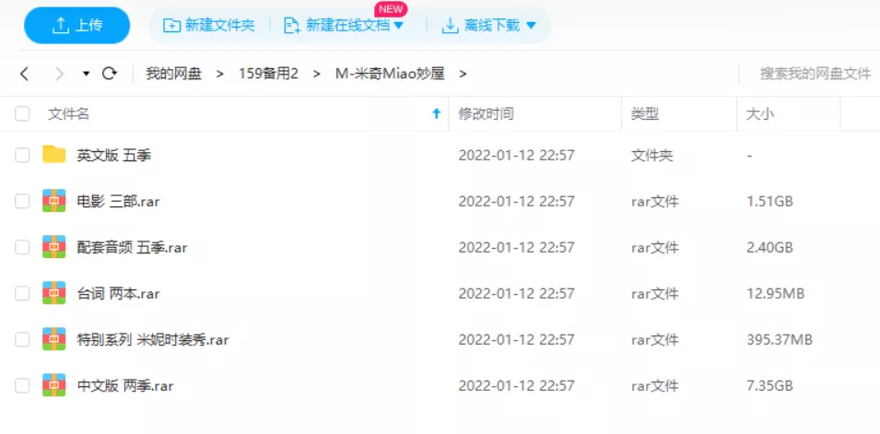Click the 配套音频 五季.rar archive icon
Image resolution: width=880 pixels, height=434 pixels.
pyautogui.click(x=54, y=247)
